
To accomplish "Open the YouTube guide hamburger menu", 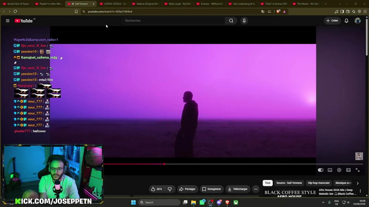I will (x=8, y=21).
